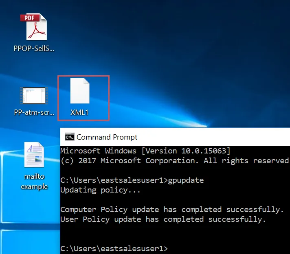Click the Microsoft Windows version line
This screenshot has width=290, height=254.
point(145,151)
